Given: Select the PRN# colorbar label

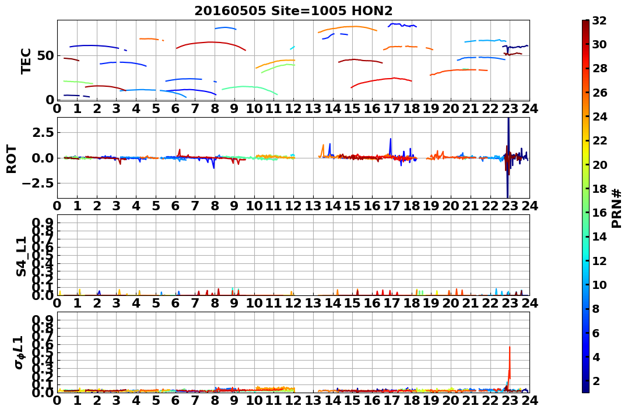Looking at the screenshot, I should (617, 209).
